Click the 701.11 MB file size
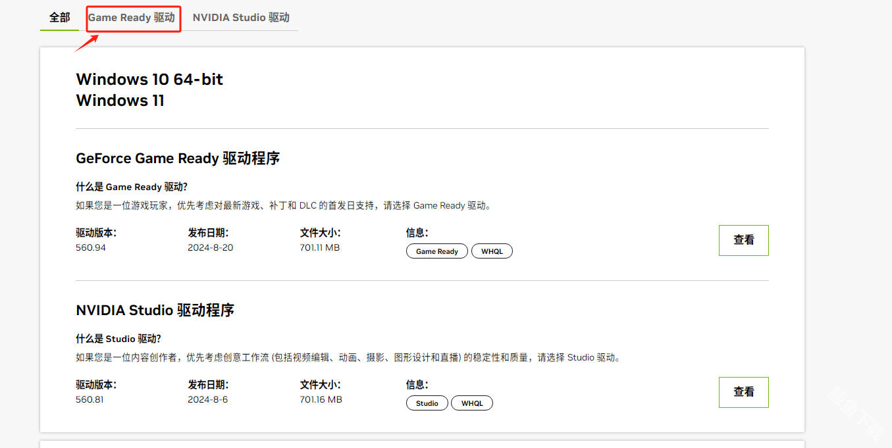 320,248
